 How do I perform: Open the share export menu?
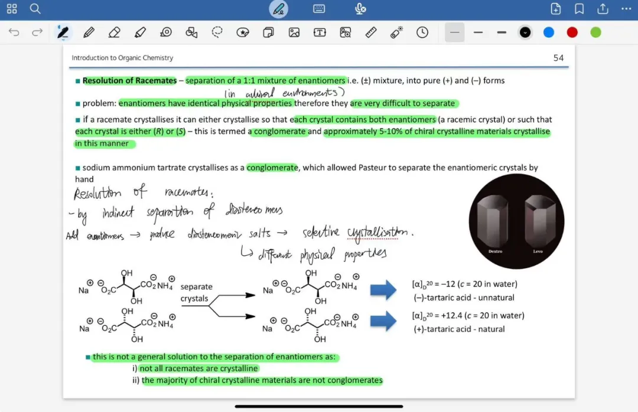603,8
